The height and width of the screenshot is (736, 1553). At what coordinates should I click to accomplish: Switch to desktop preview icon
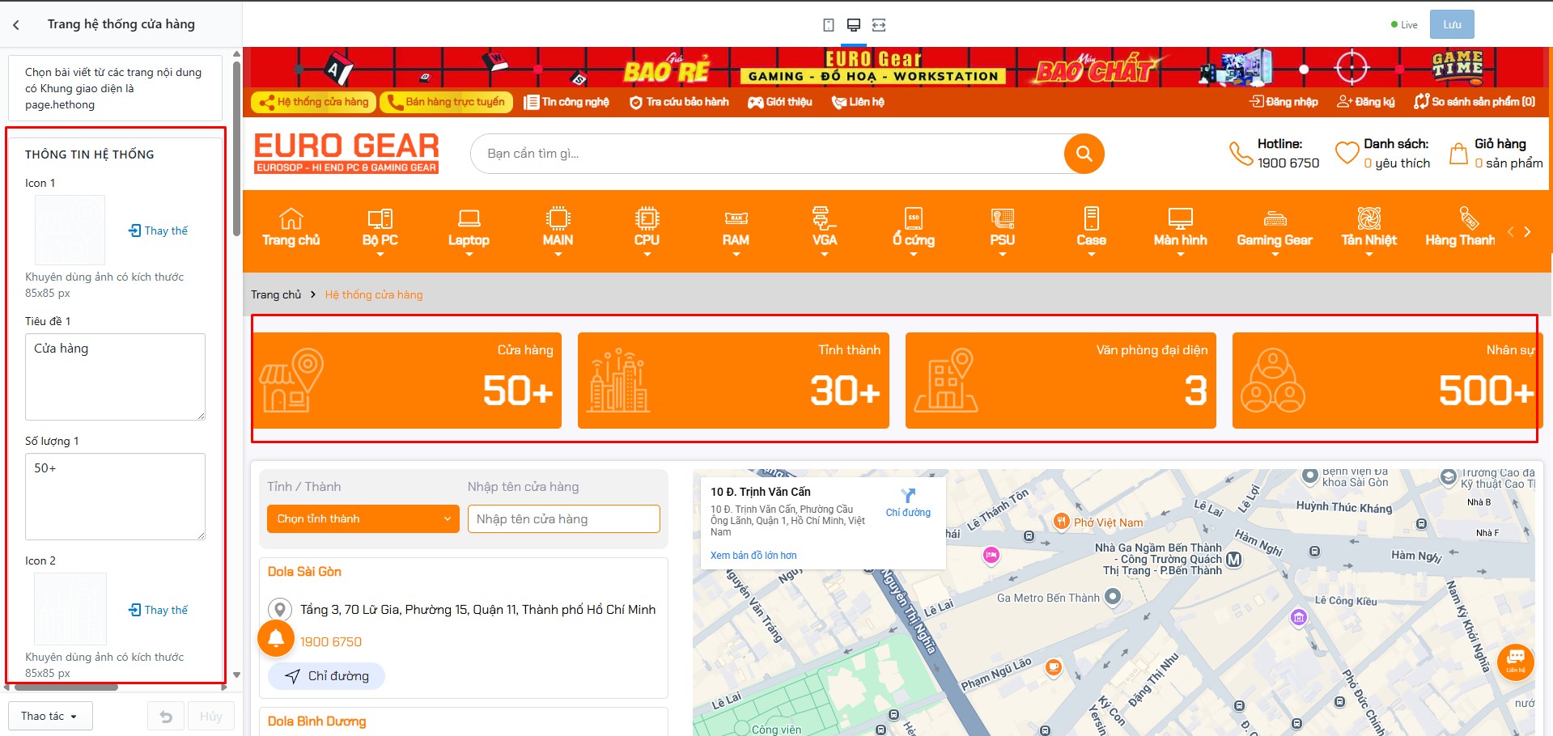coord(854,25)
